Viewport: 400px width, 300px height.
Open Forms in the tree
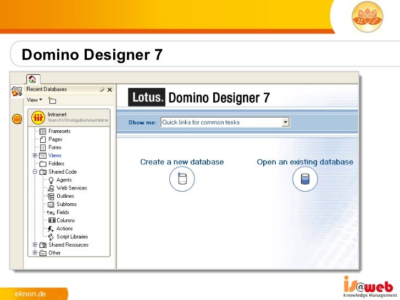[x=55, y=147]
